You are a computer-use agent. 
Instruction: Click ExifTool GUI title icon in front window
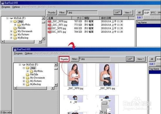[15, 49]
